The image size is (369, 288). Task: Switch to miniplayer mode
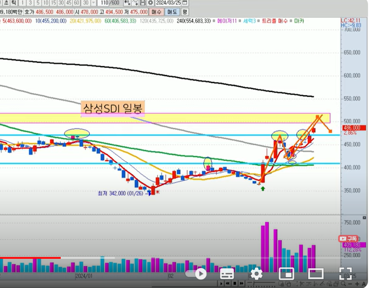click(286, 274)
